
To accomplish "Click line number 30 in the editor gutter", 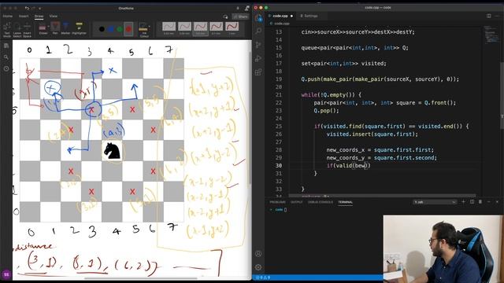I will [x=278, y=166].
